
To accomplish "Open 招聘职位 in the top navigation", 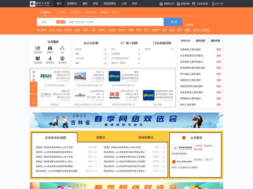I will click(x=72, y=3).
